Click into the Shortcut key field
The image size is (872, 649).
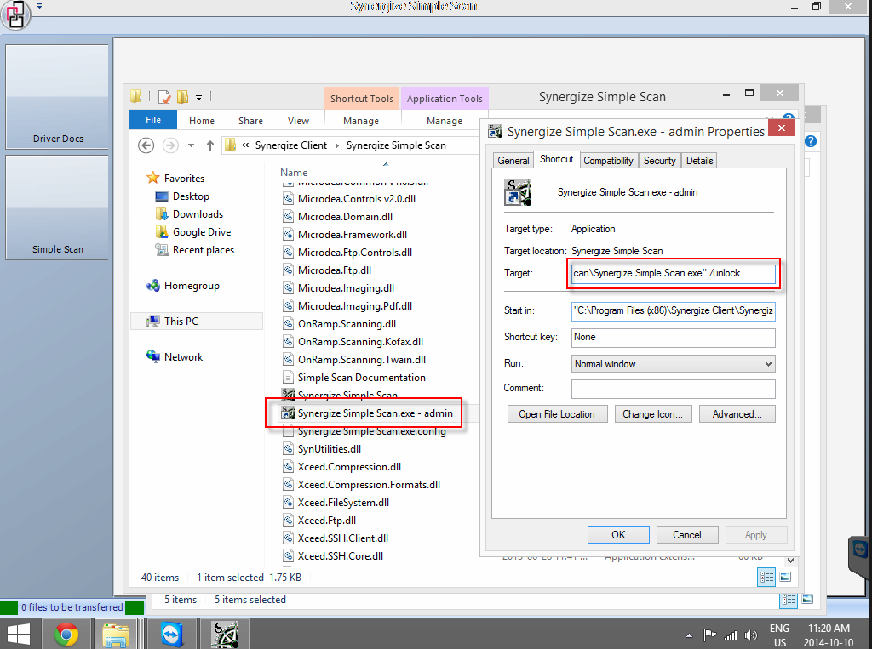click(x=673, y=337)
